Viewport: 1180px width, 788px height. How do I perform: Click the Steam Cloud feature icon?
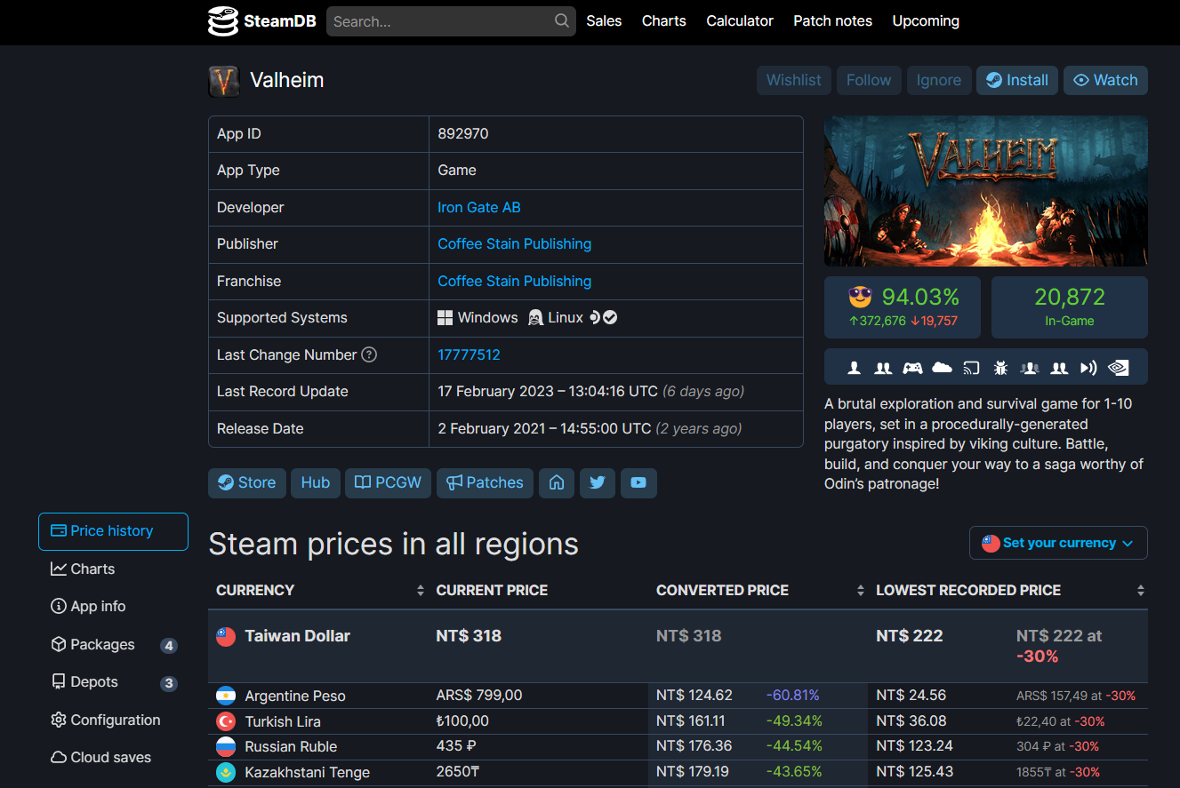click(x=942, y=367)
